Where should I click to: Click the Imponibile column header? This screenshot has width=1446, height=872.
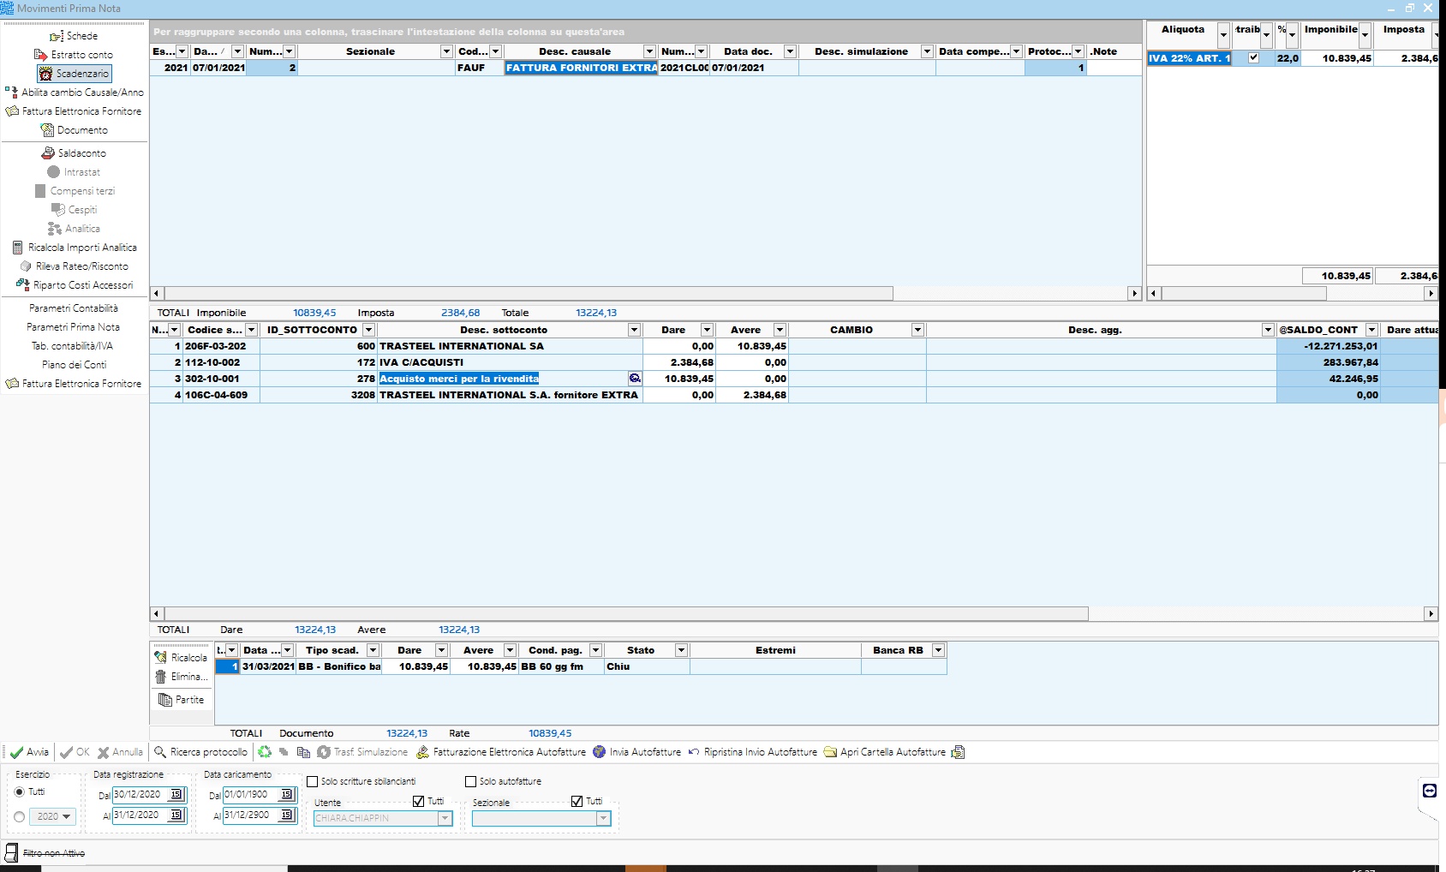[1330, 29]
